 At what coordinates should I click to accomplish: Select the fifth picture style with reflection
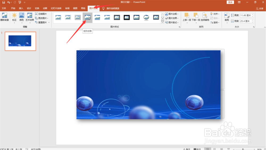click(97, 17)
